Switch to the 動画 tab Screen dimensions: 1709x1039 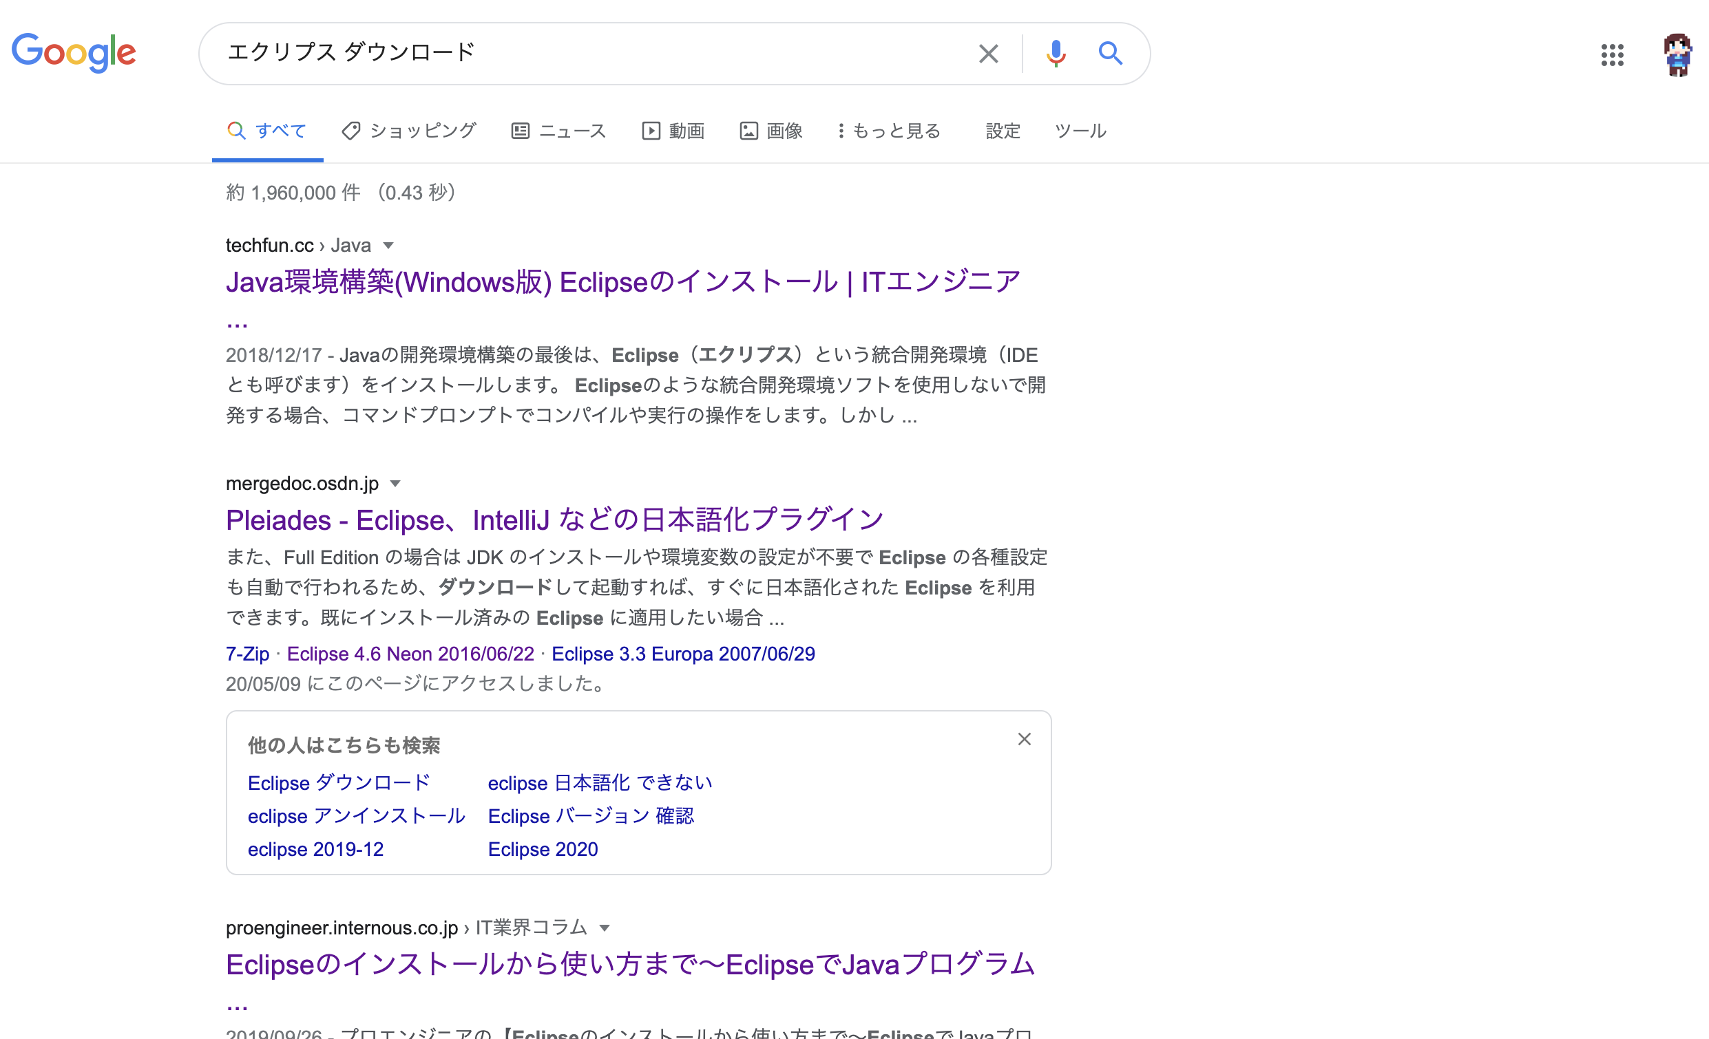coord(673,131)
